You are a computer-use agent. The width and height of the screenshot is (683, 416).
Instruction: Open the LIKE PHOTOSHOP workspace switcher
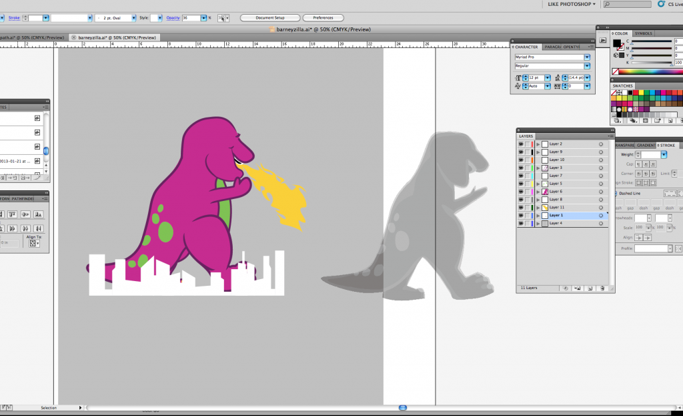(572, 4)
